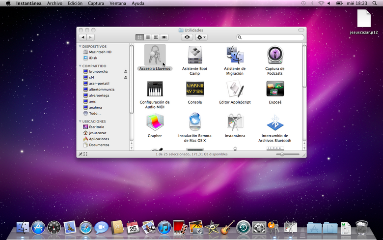Image resolution: width=383 pixels, height=240 pixels.
Task: Select the Grapher application icon
Action: click(x=155, y=122)
